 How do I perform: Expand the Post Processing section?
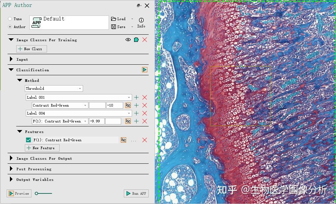(11, 169)
